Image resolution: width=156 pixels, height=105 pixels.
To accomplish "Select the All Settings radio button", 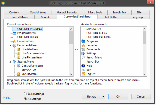I will pyautogui.click(x=25, y=99).
